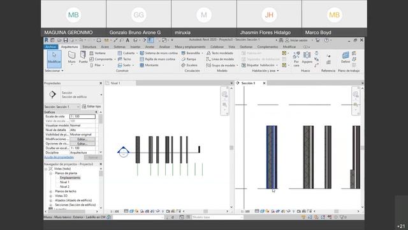Select Nivel 1 in project browser
This screenshot has height=230, width=408.
click(64, 182)
